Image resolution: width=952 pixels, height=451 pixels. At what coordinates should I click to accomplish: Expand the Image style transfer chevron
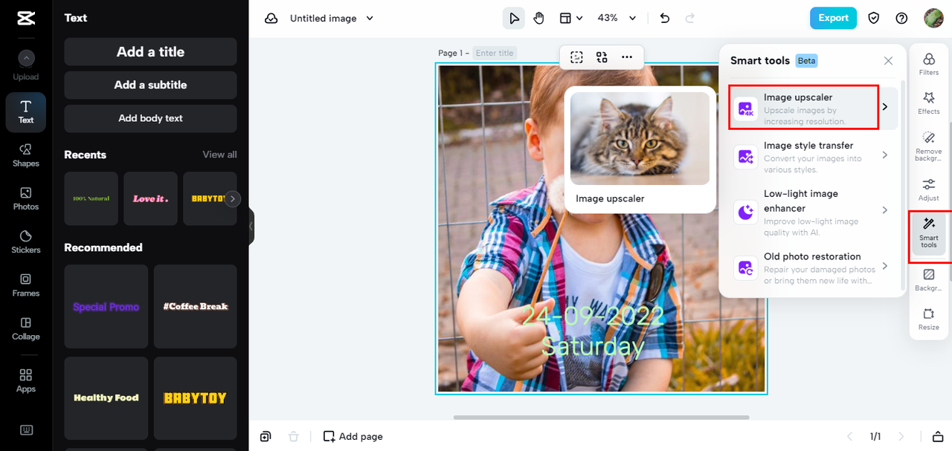pyautogui.click(x=885, y=155)
